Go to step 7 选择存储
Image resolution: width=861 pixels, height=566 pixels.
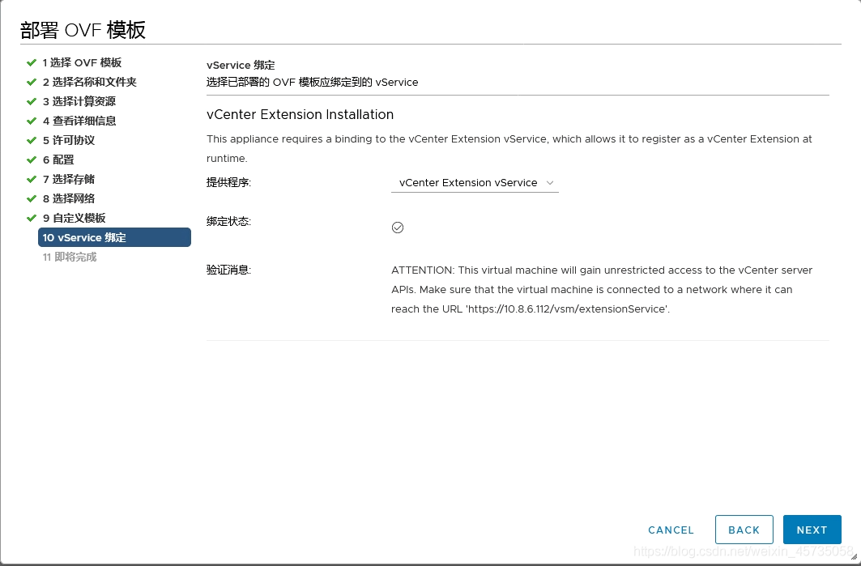pos(69,179)
